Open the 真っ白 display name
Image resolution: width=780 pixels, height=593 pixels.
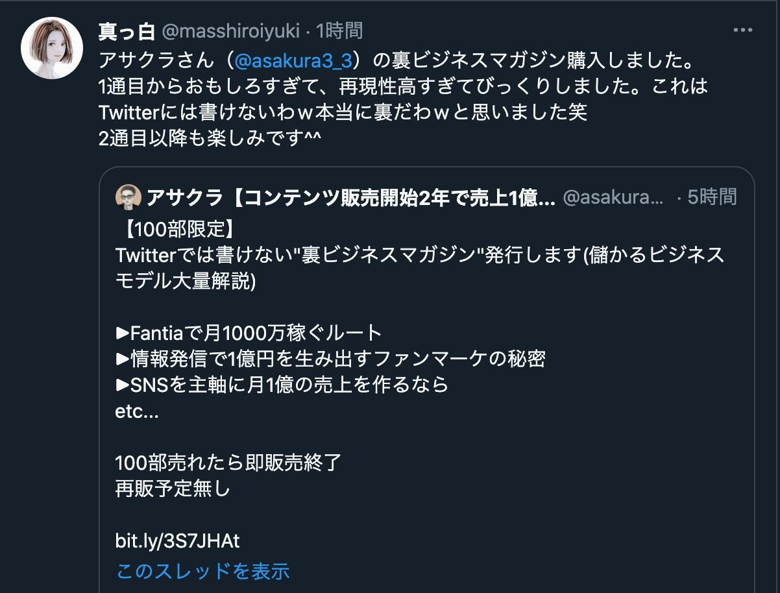[x=127, y=30]
